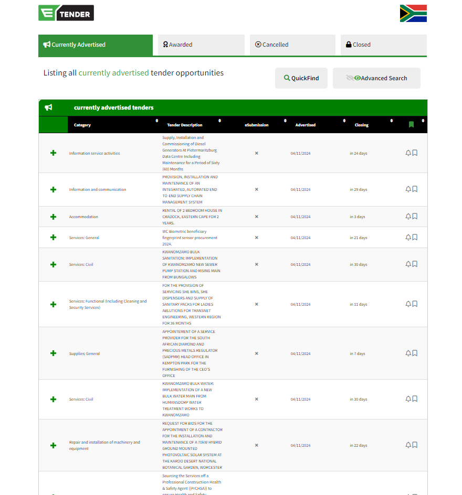Open the Cancelled tenders tab
This screenshot has width=462, height=495.
[292, 45]
